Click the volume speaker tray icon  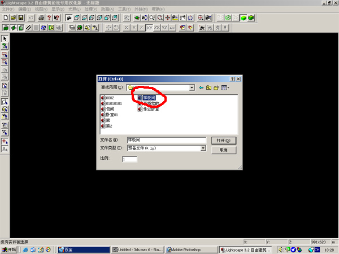(280, 249)
